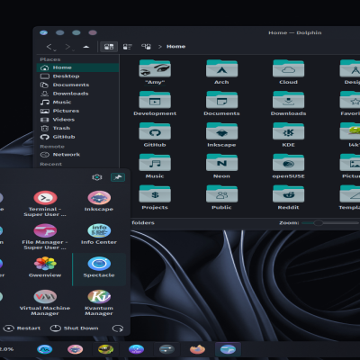Open the Projects folder
The height and width of the screenshot is (360, 360).
[x=155, y=198]
